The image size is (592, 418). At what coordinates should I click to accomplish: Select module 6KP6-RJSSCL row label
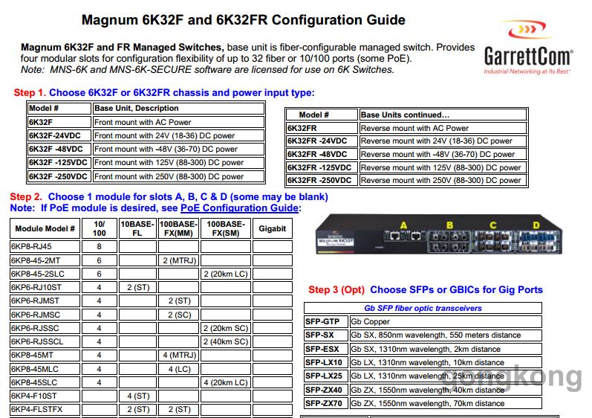(45, 341)
